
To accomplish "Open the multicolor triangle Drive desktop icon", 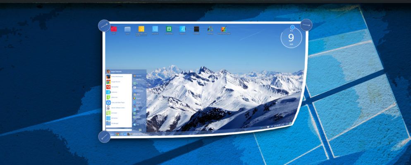I will 210,29.
